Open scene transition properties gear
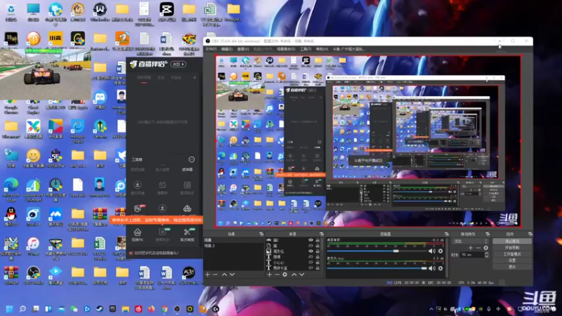This screenshot has width=562, height=316. (x=485, y=248)
